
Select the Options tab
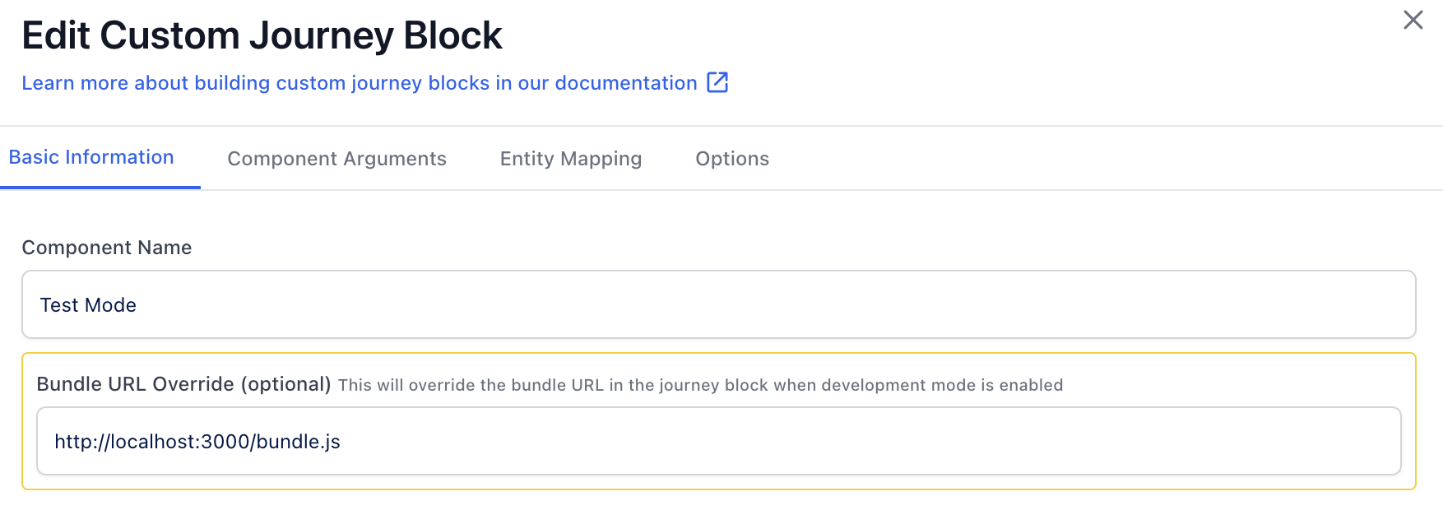pyautogui.click(x=732, y=159)
